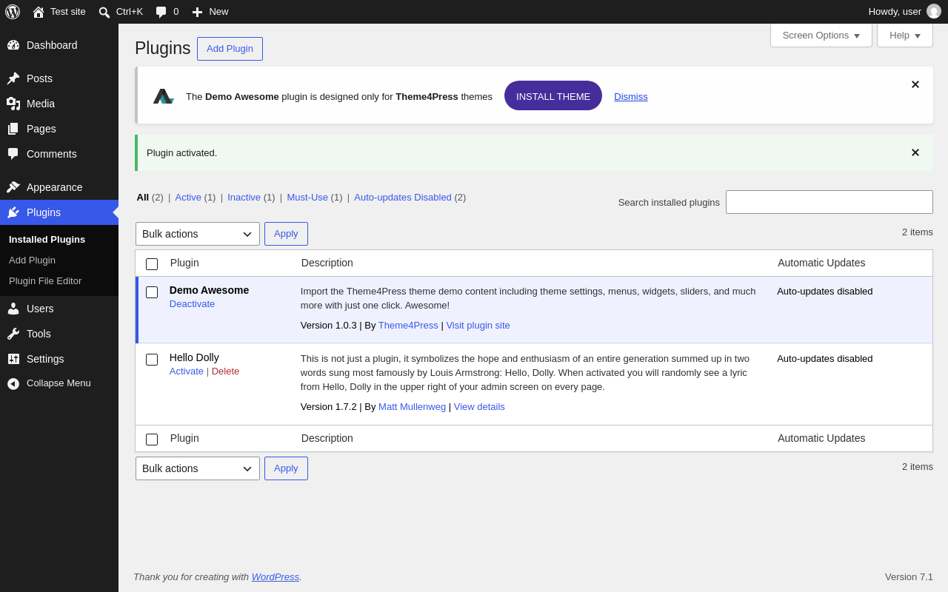
Task: Close the Demo Awesome theme notice
Action: pyautogui.click(x=915, y=84)
